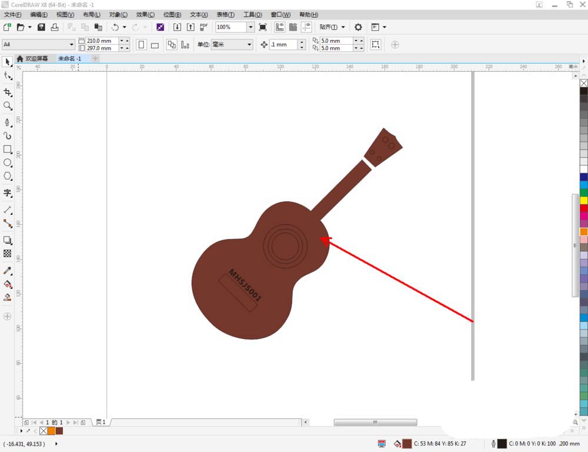Click the Full-screen preview icon
Viewport: 588px width, 452px height.
[263, 27]
